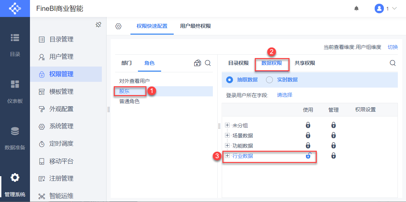
Task: Select the 普通角色 role entry
Action: [x=129, y=101]
